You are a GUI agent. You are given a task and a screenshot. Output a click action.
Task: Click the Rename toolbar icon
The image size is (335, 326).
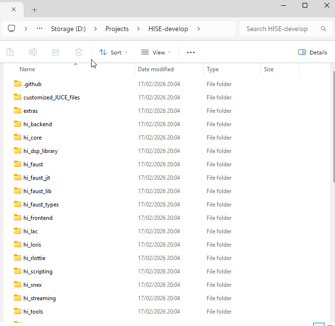click(33, 52)
